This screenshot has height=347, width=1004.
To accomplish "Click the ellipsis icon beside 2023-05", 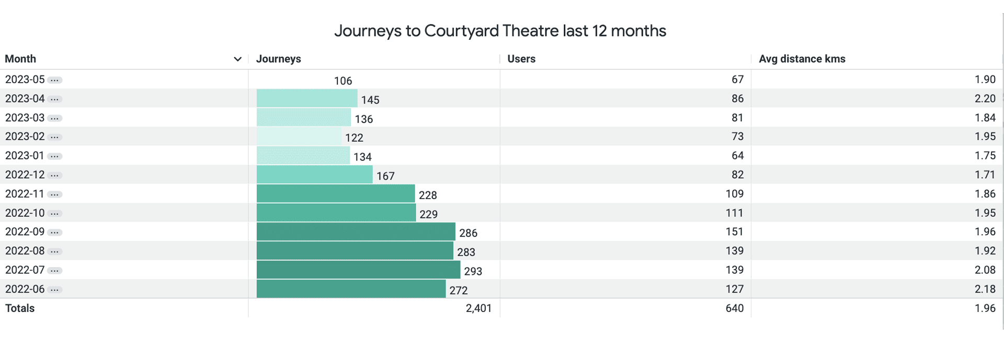I will pos(54,80).
